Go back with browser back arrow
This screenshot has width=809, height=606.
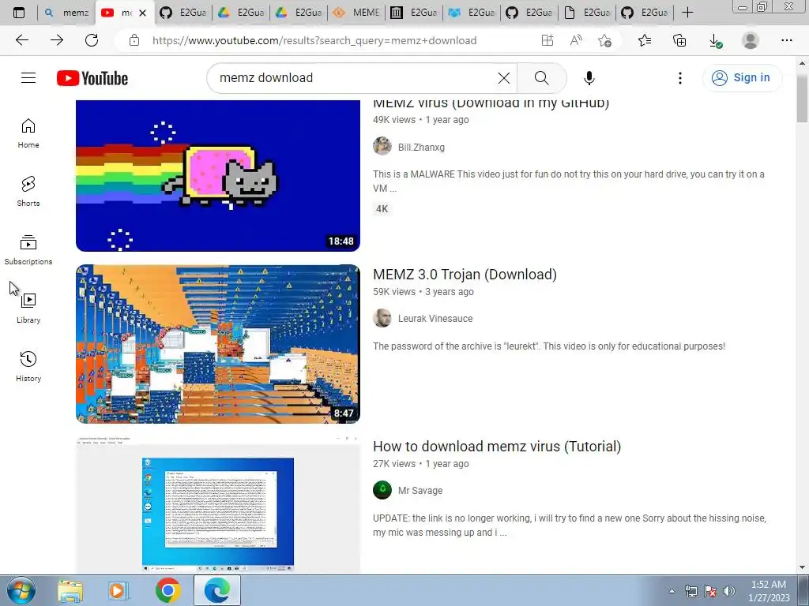pos(21,40)
